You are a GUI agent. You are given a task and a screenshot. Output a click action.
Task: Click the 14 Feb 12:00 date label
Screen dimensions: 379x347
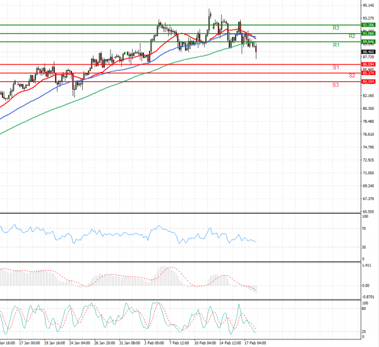[230, 343]
